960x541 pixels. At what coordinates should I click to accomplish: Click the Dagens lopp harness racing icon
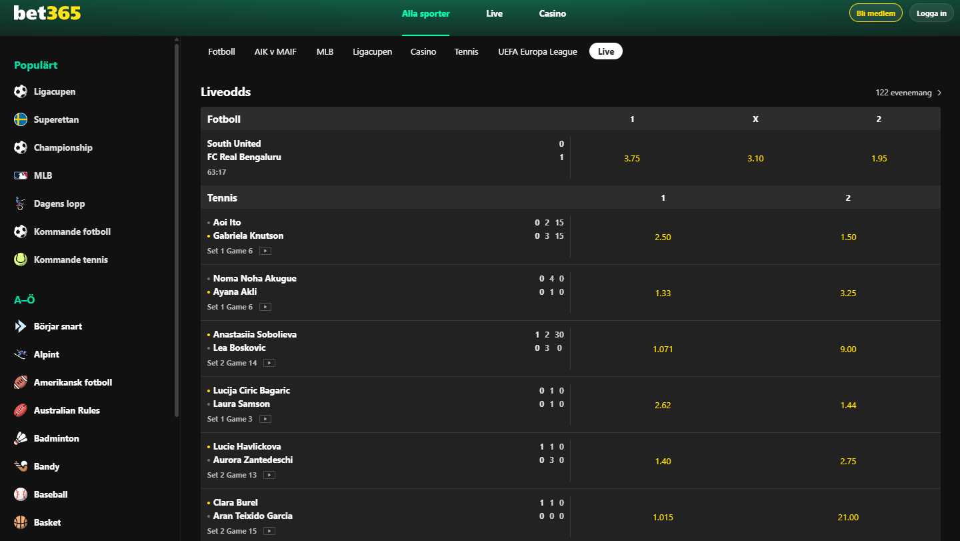pyautogui.click(x=21, y=203)
